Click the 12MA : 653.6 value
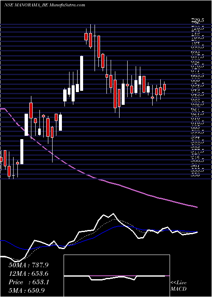212x297 pixels. coord(28,274)
